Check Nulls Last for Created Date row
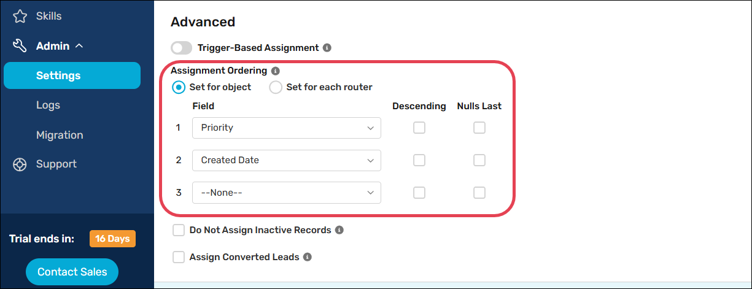Screen dimensions: 752x289 (479, 160)
